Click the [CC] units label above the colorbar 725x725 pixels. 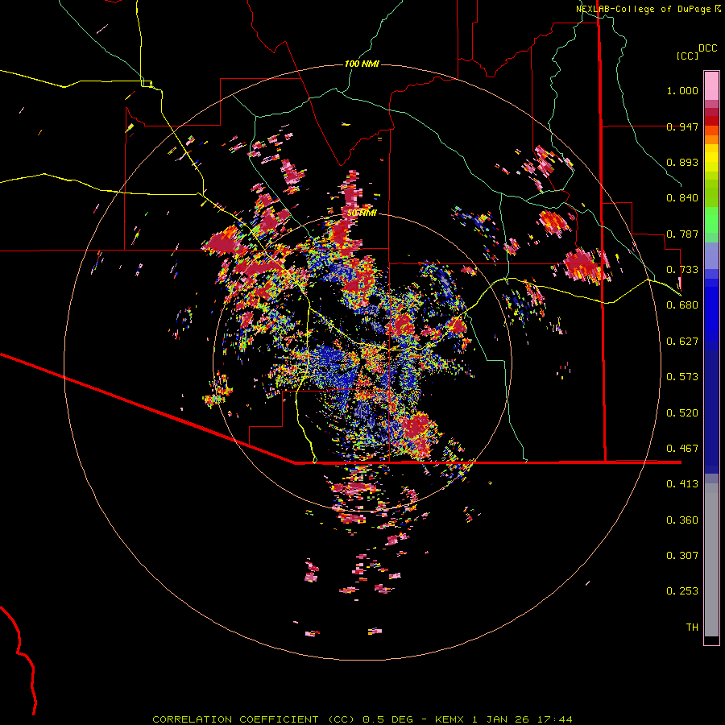[x=688, y=56]
